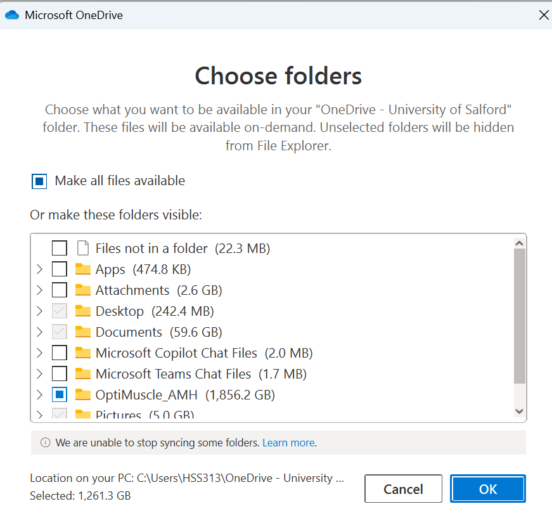Image resolution: width=552 pixels, height=525 pixels.
Task: Click the OptiMuscle_AMH folder icon
Action: tap(83, 394)
